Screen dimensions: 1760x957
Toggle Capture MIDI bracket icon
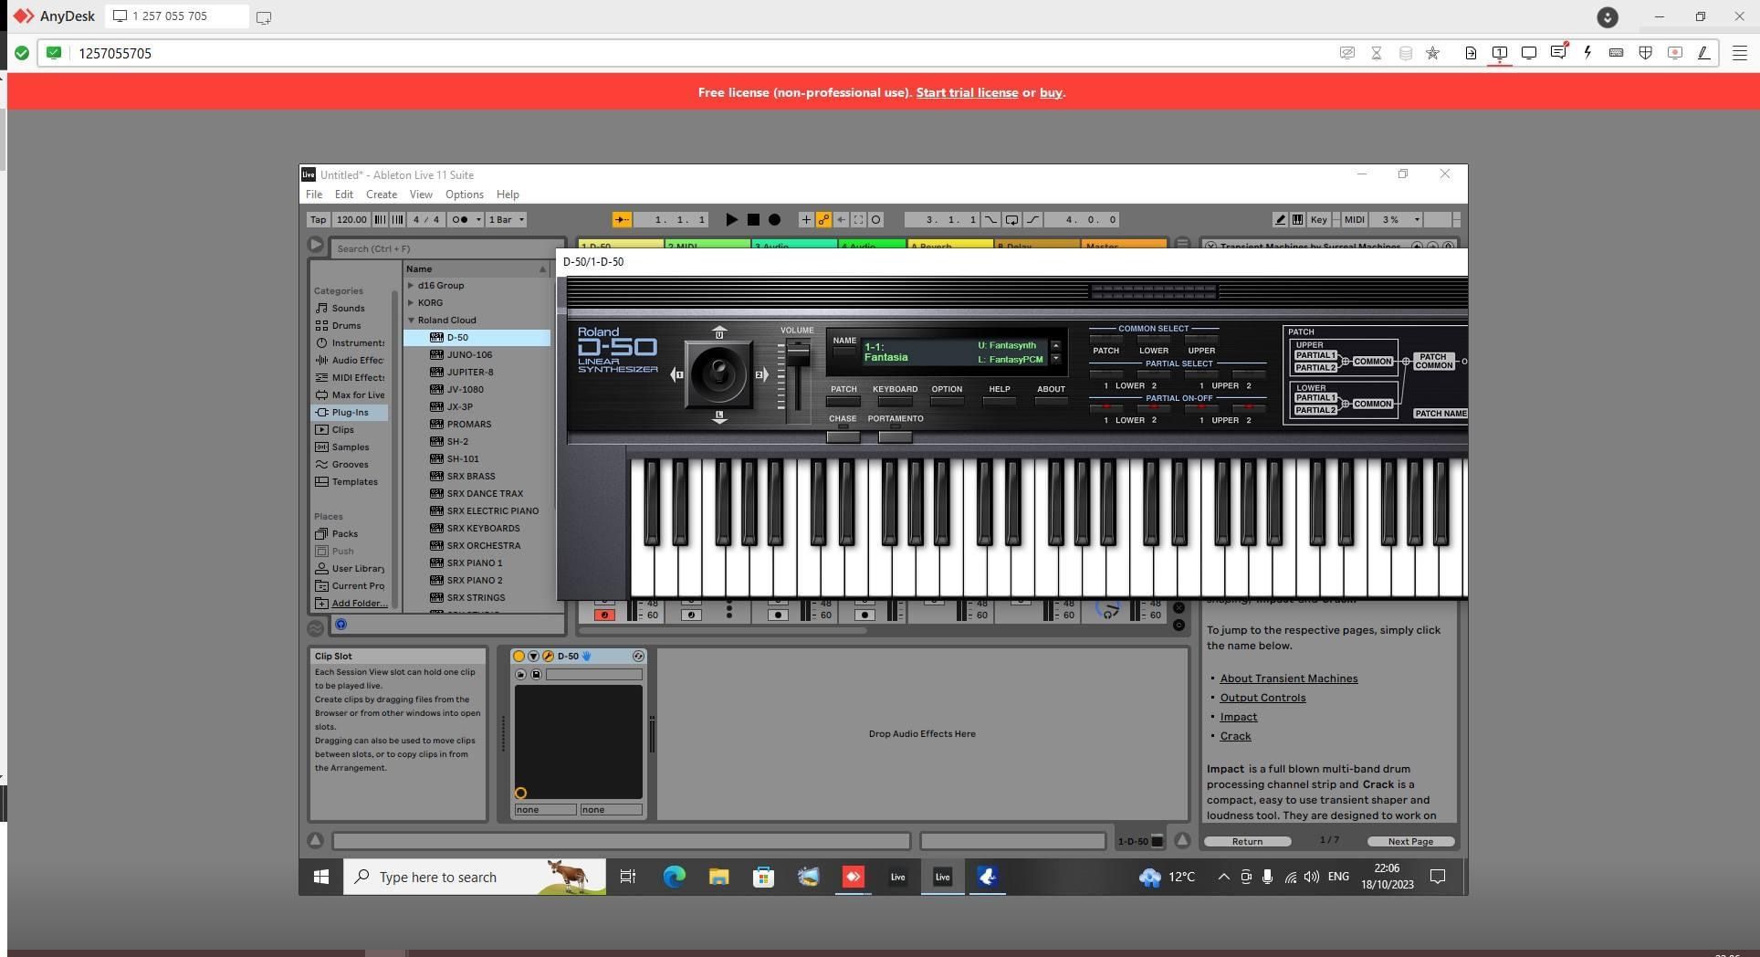coord(858,219)
